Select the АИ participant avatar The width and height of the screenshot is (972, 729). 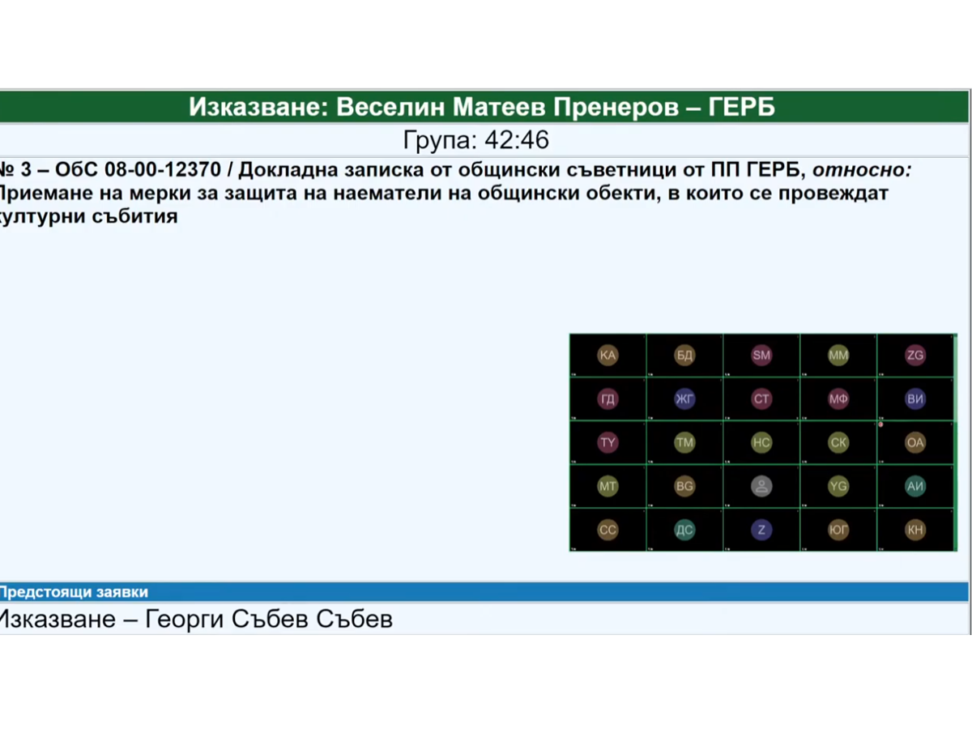(915, 486)
